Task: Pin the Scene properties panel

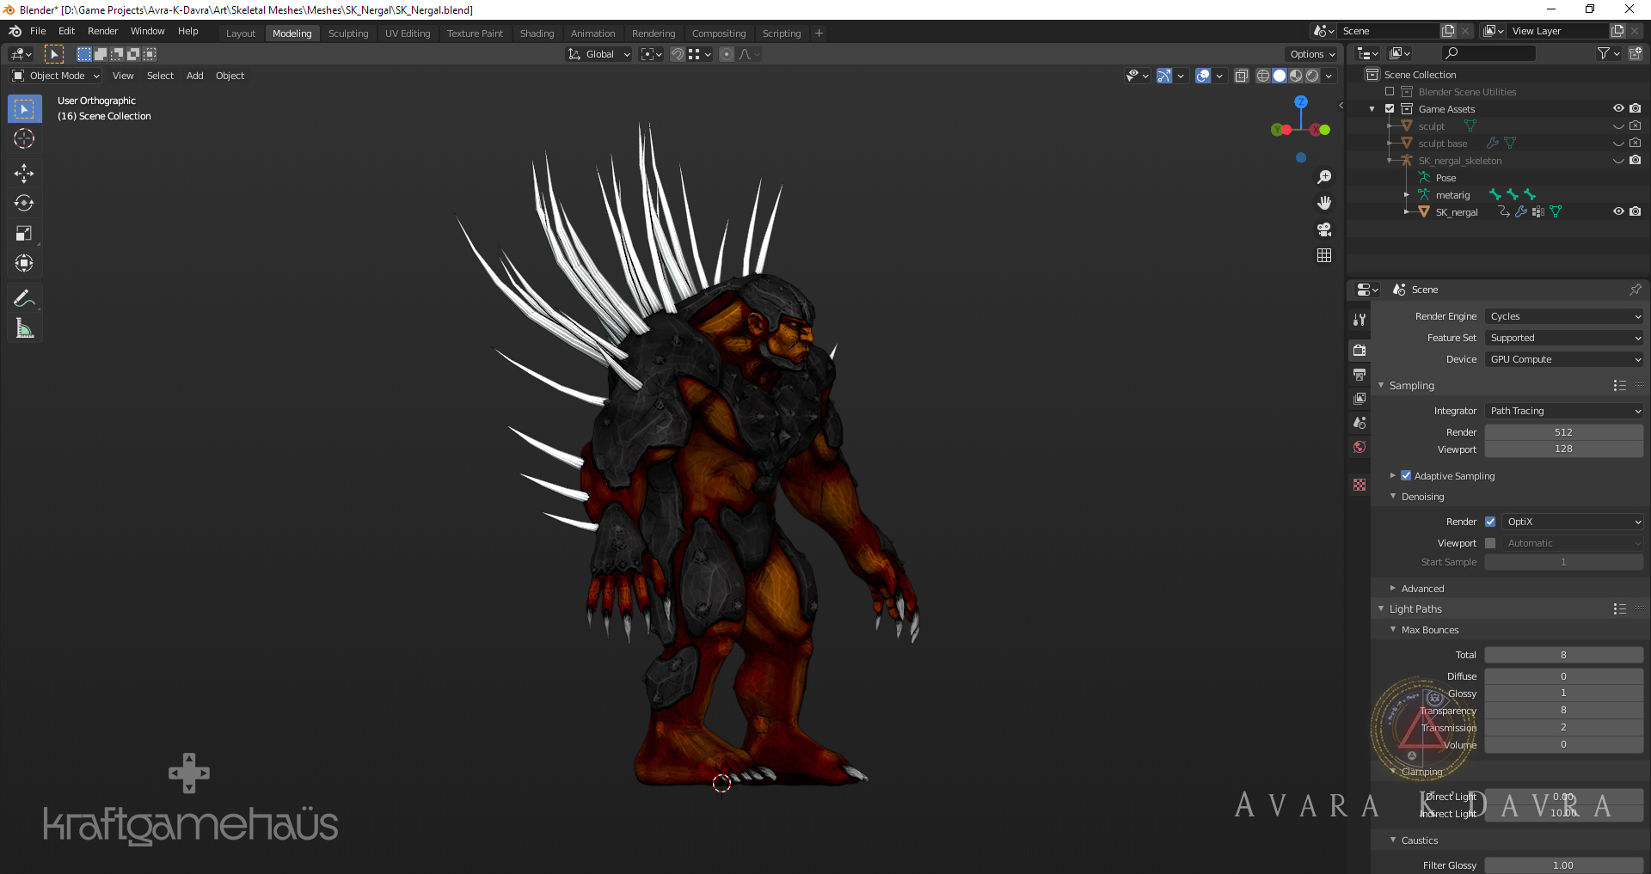Action: [x=1635, y=290]
